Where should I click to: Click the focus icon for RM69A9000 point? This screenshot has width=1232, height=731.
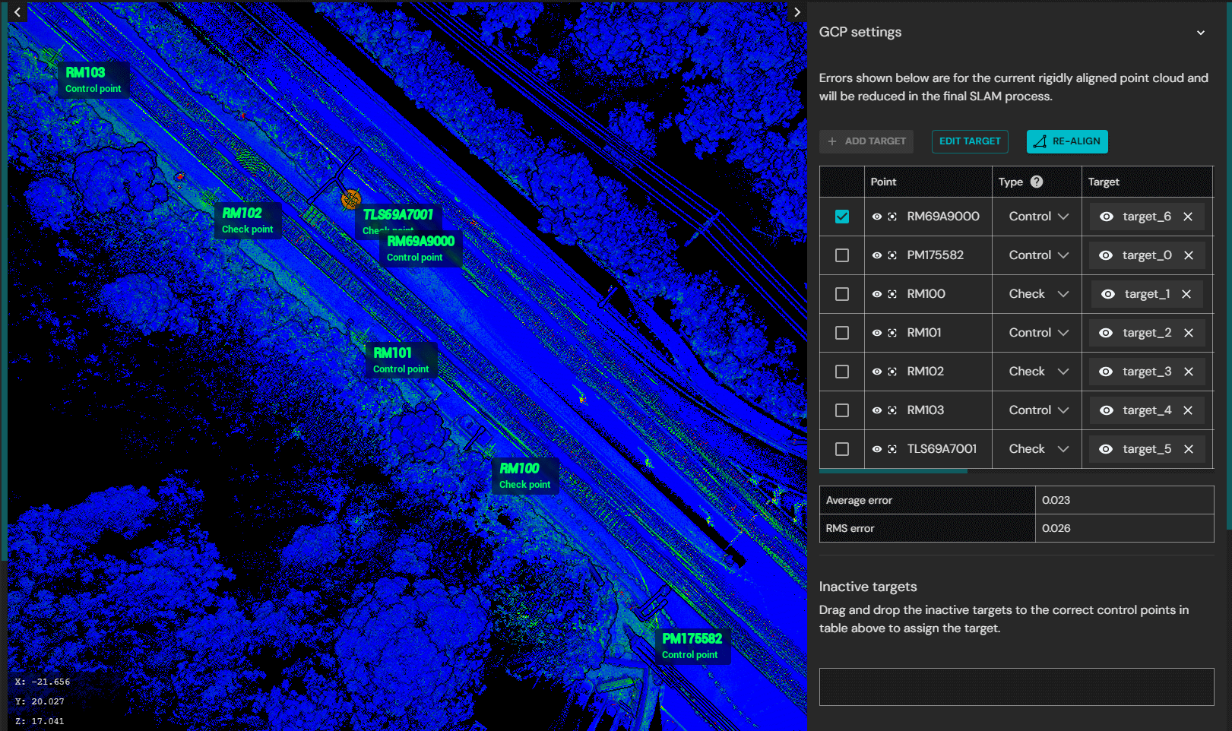coord(892,217)
